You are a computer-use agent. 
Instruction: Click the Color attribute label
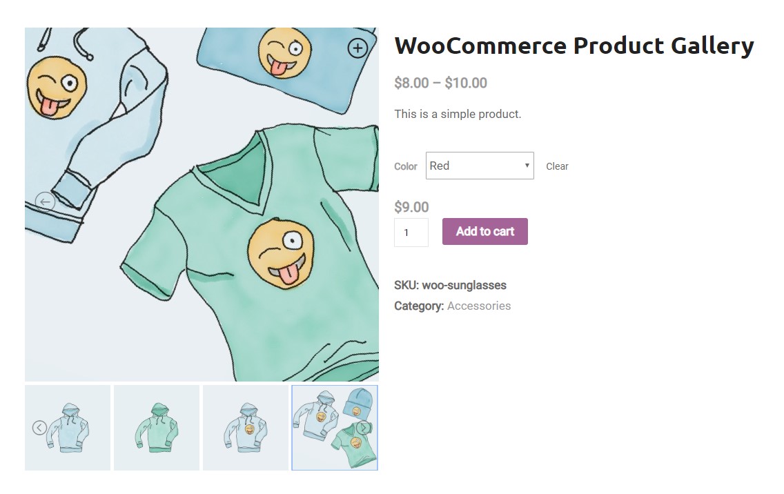(x=406, y=166)
